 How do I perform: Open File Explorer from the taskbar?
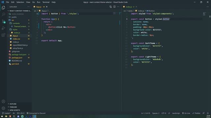(x=6, y=116)
